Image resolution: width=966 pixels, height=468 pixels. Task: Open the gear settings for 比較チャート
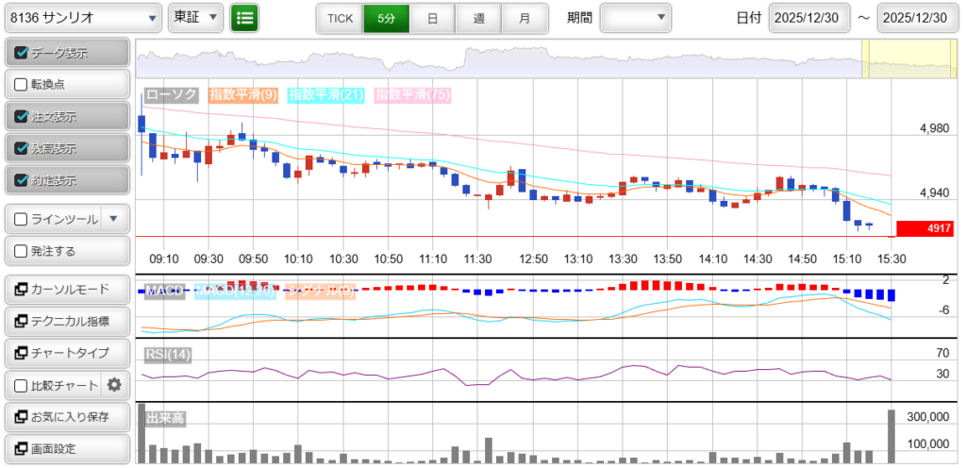click(114, 385)
